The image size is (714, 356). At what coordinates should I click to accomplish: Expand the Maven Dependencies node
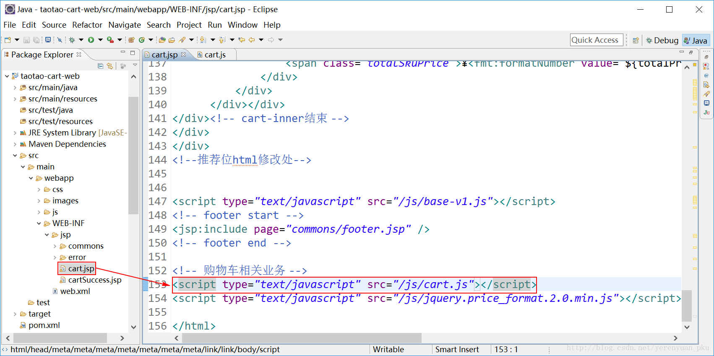(x=15, y=144)
